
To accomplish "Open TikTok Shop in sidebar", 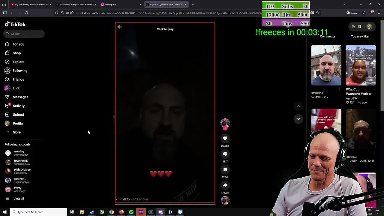I will click(16, 53).
